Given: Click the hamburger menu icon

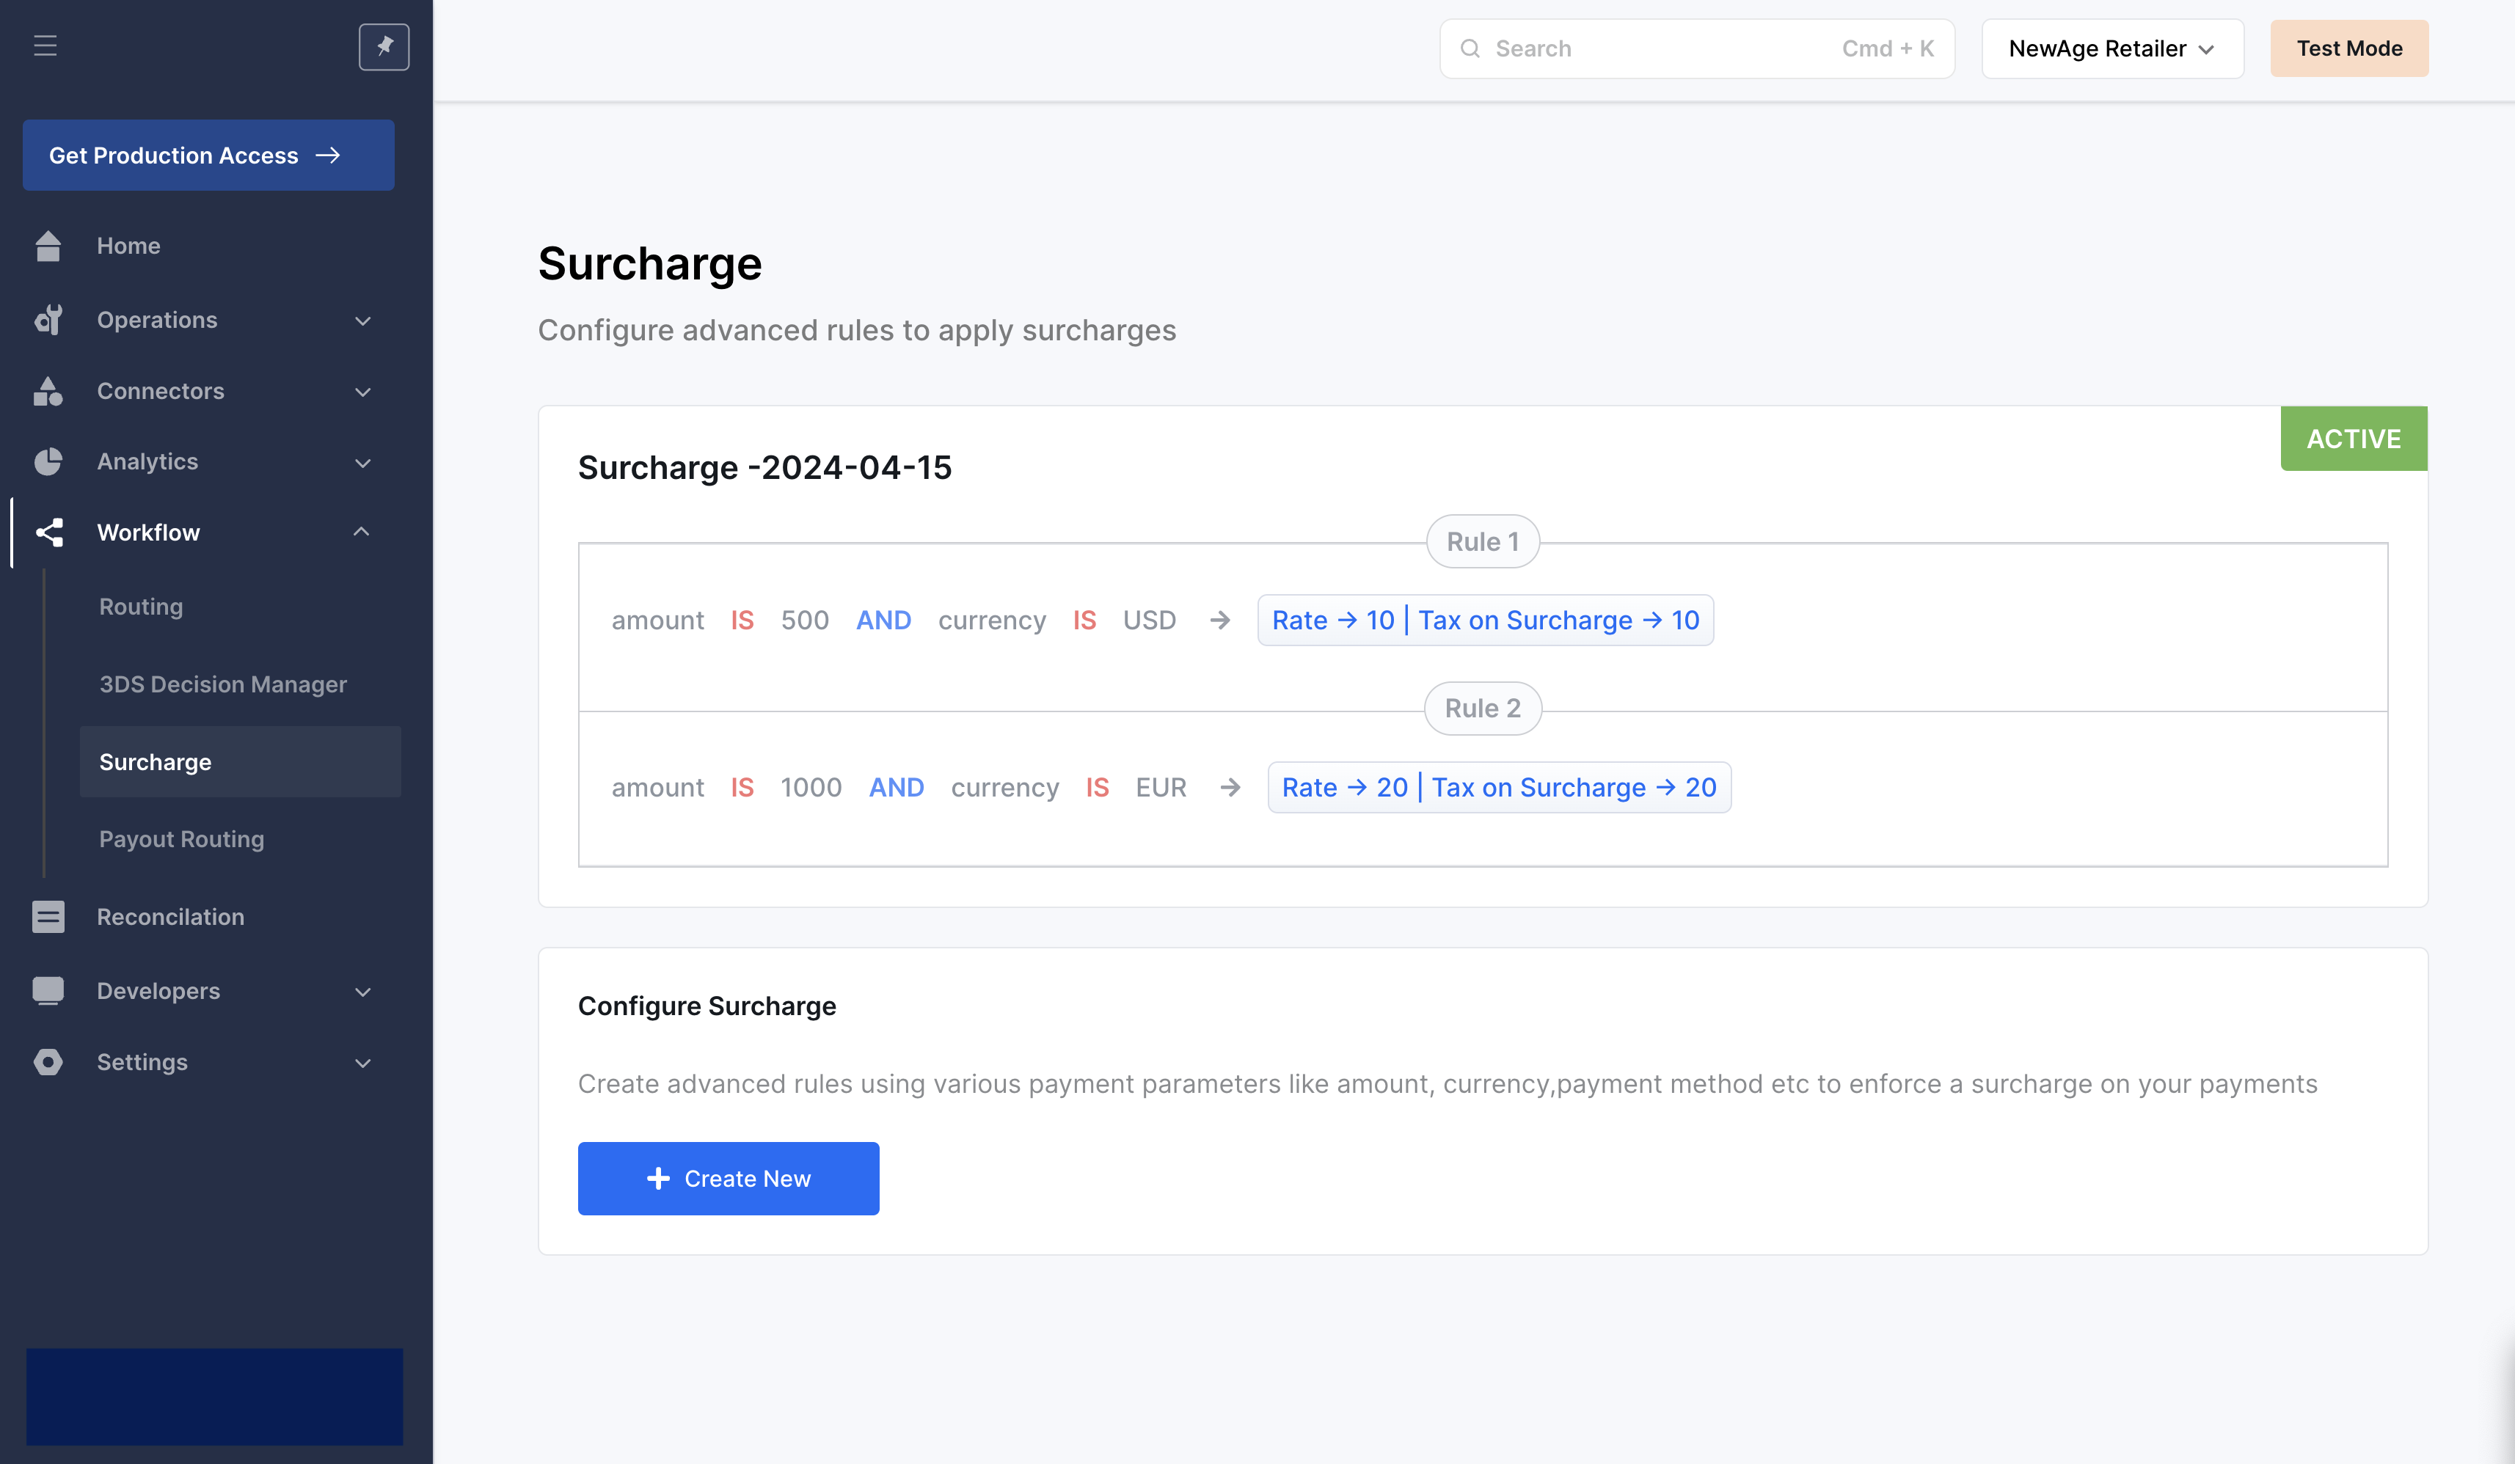Looking at the screenshot, I should point(45,46).
